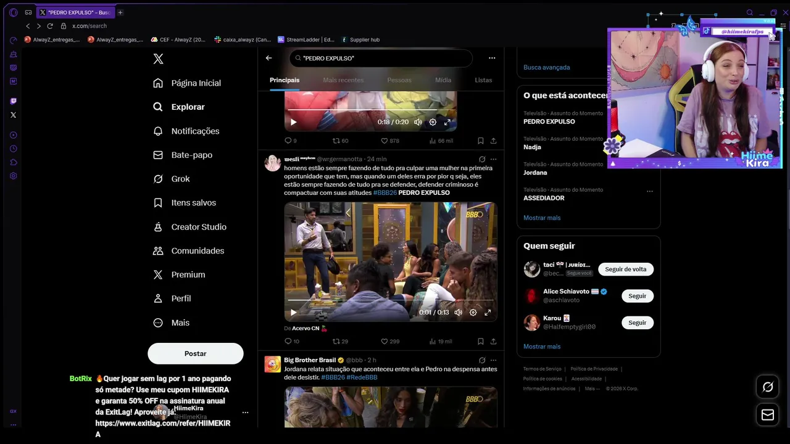Open Itens salvos bookmarks
This screenshot has width=790, height=444.
(x=185, y=202)
